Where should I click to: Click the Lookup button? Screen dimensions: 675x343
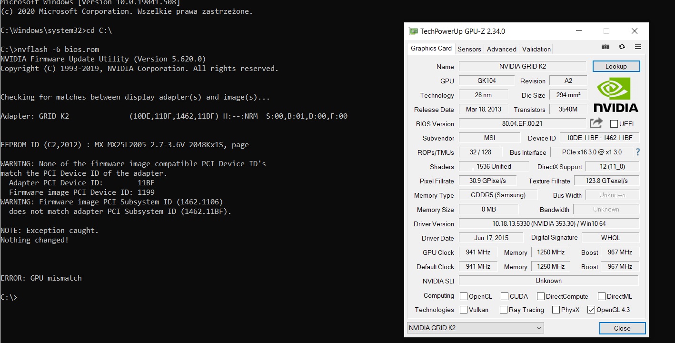(x=616, y=66)
